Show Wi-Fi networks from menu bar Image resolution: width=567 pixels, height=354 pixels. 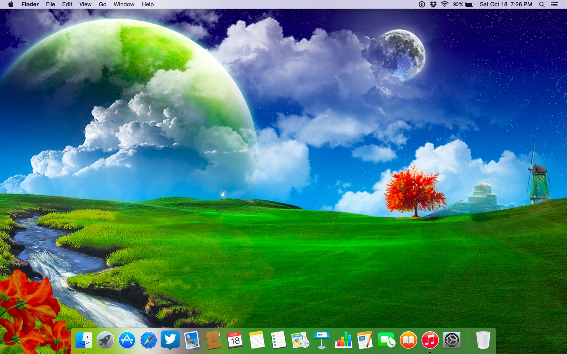[x=445, y=4]
